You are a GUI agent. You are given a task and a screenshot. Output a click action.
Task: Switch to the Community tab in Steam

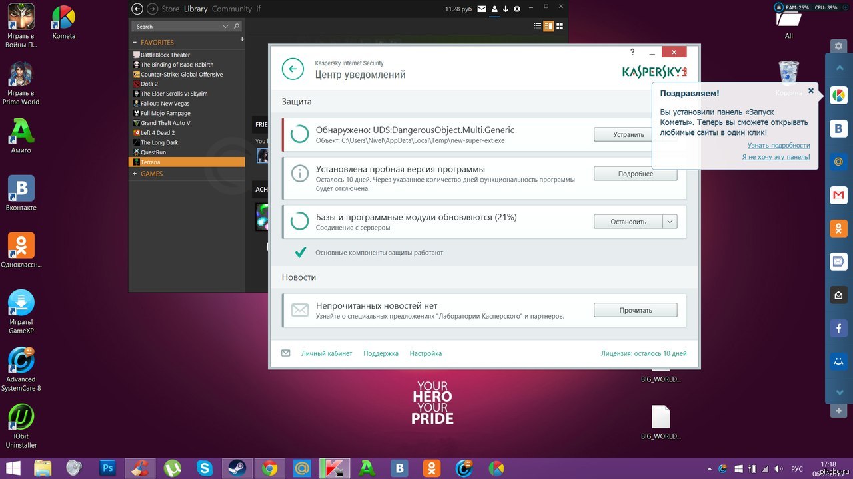pos(231,9)
